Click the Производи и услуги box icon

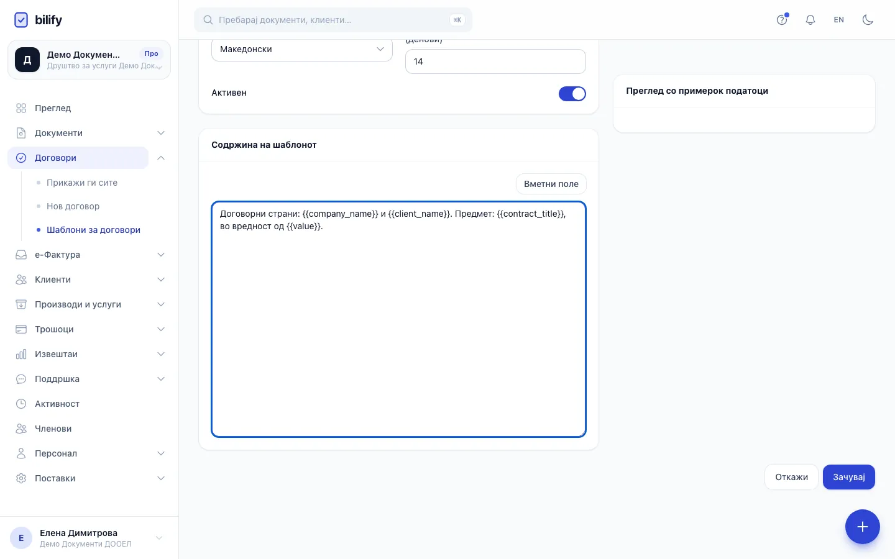[21, 304]
